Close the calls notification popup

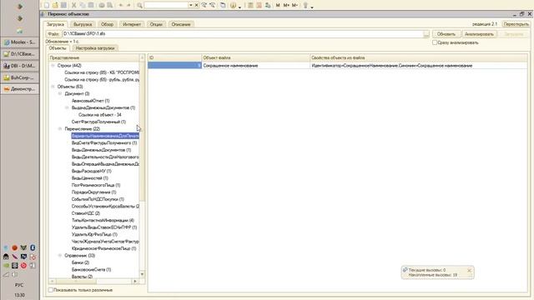pos(469,270)
